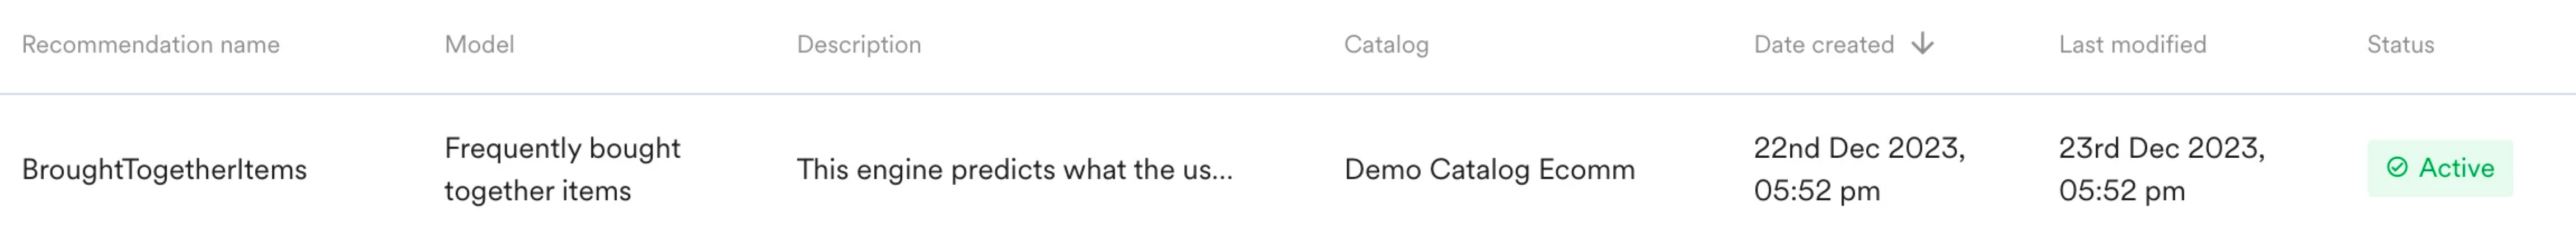Select the Description column header
This screenshot has width=2576, height=235.
pyautogui.click(x=859, y=45)
